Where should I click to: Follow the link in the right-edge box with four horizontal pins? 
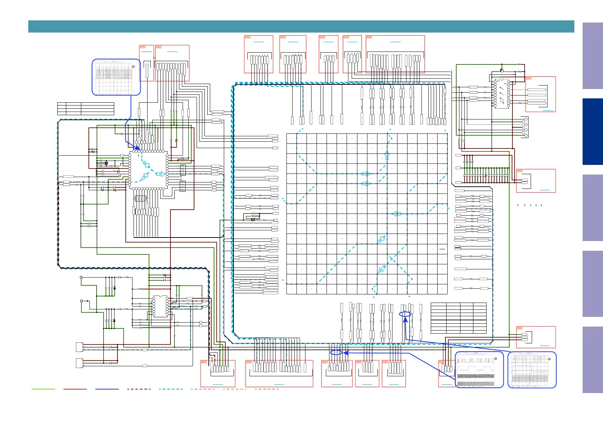[548, 111]
